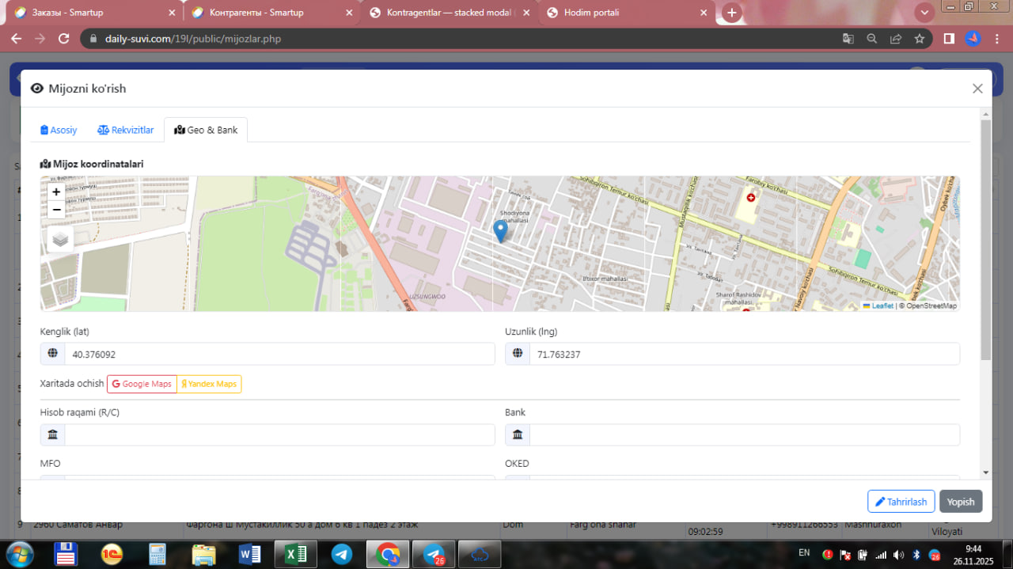Switch to the Rekvizitlar tab
Screen dimensions: 1013x569
tap(126, 130)
